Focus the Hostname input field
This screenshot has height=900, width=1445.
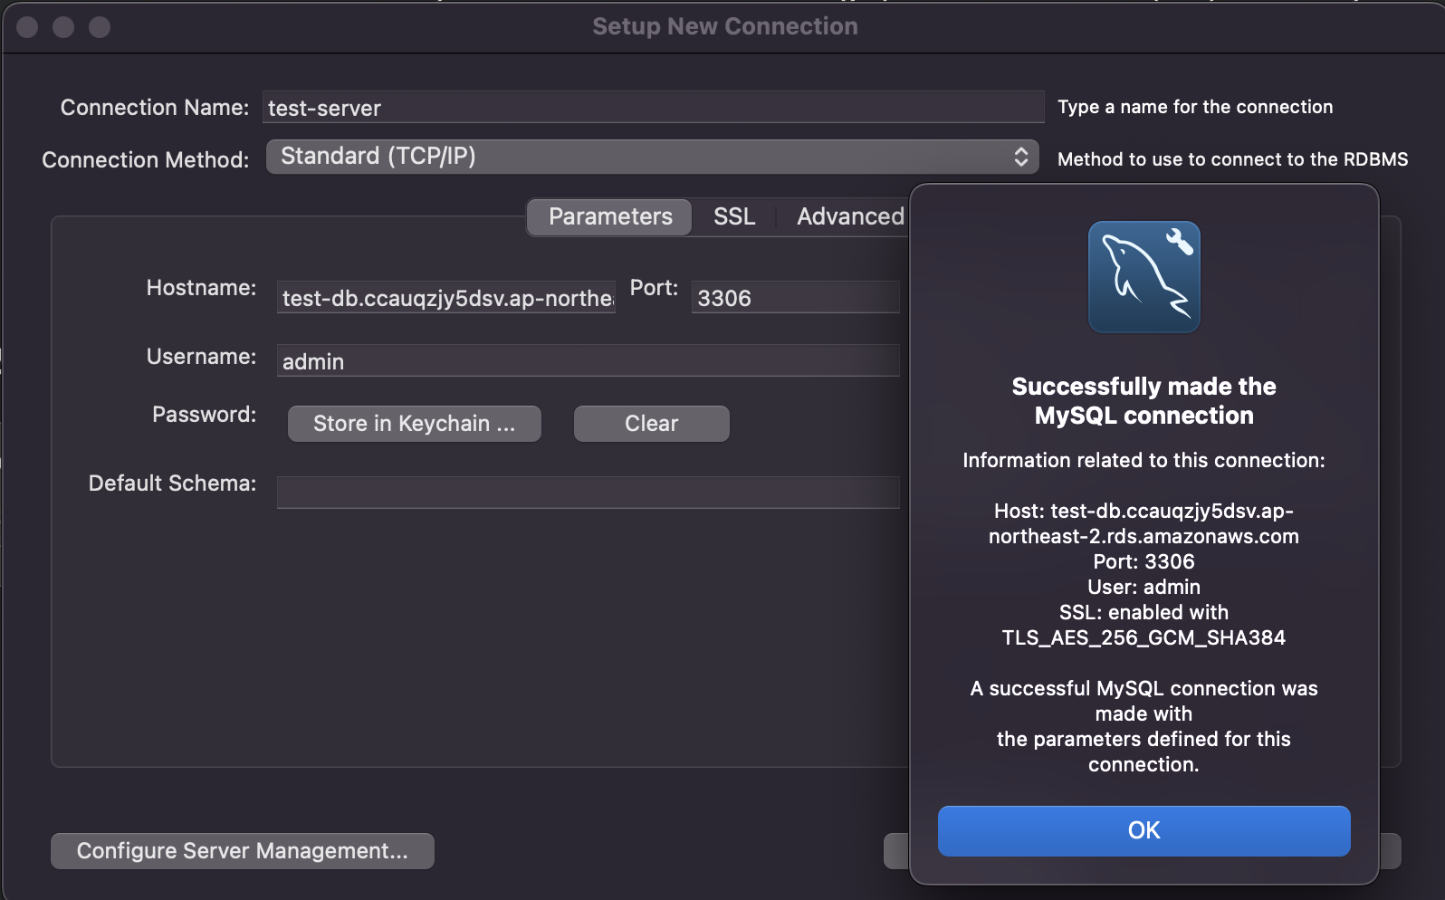coord(446,298)
